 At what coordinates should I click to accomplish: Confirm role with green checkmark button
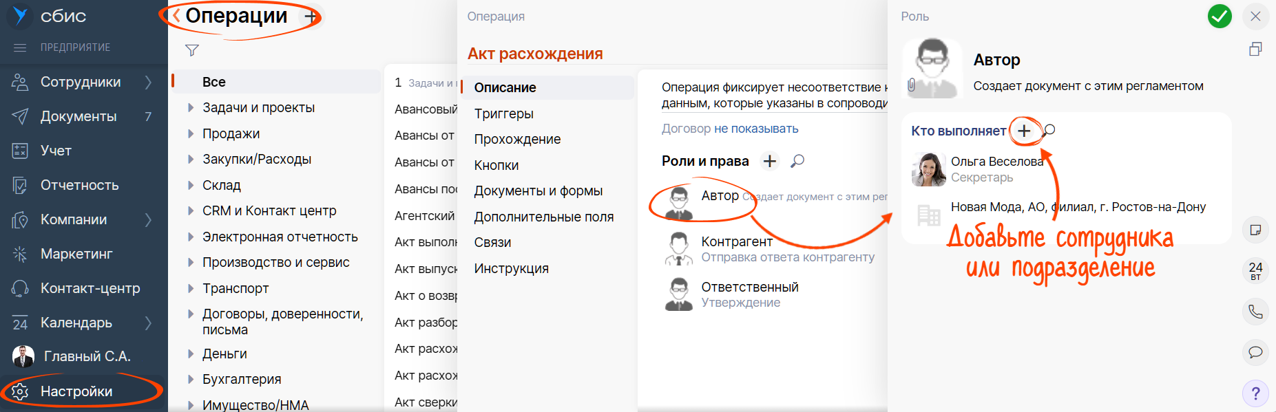point(1220,17)
